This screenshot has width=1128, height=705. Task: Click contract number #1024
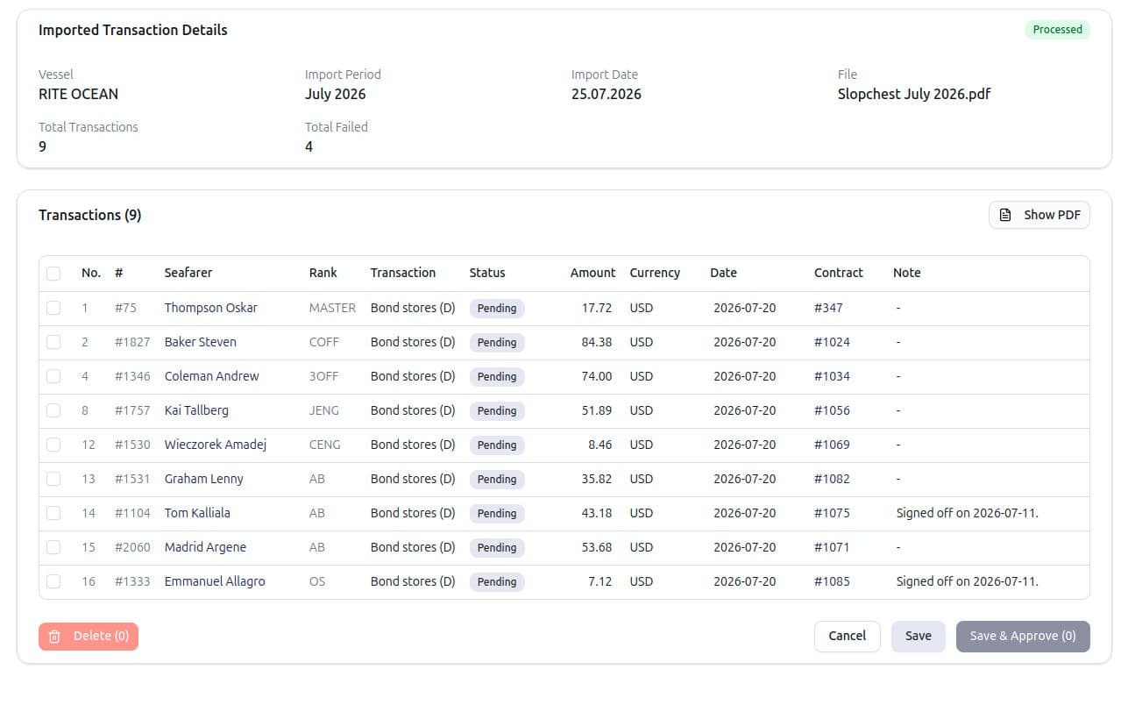[x=832, y=342]
